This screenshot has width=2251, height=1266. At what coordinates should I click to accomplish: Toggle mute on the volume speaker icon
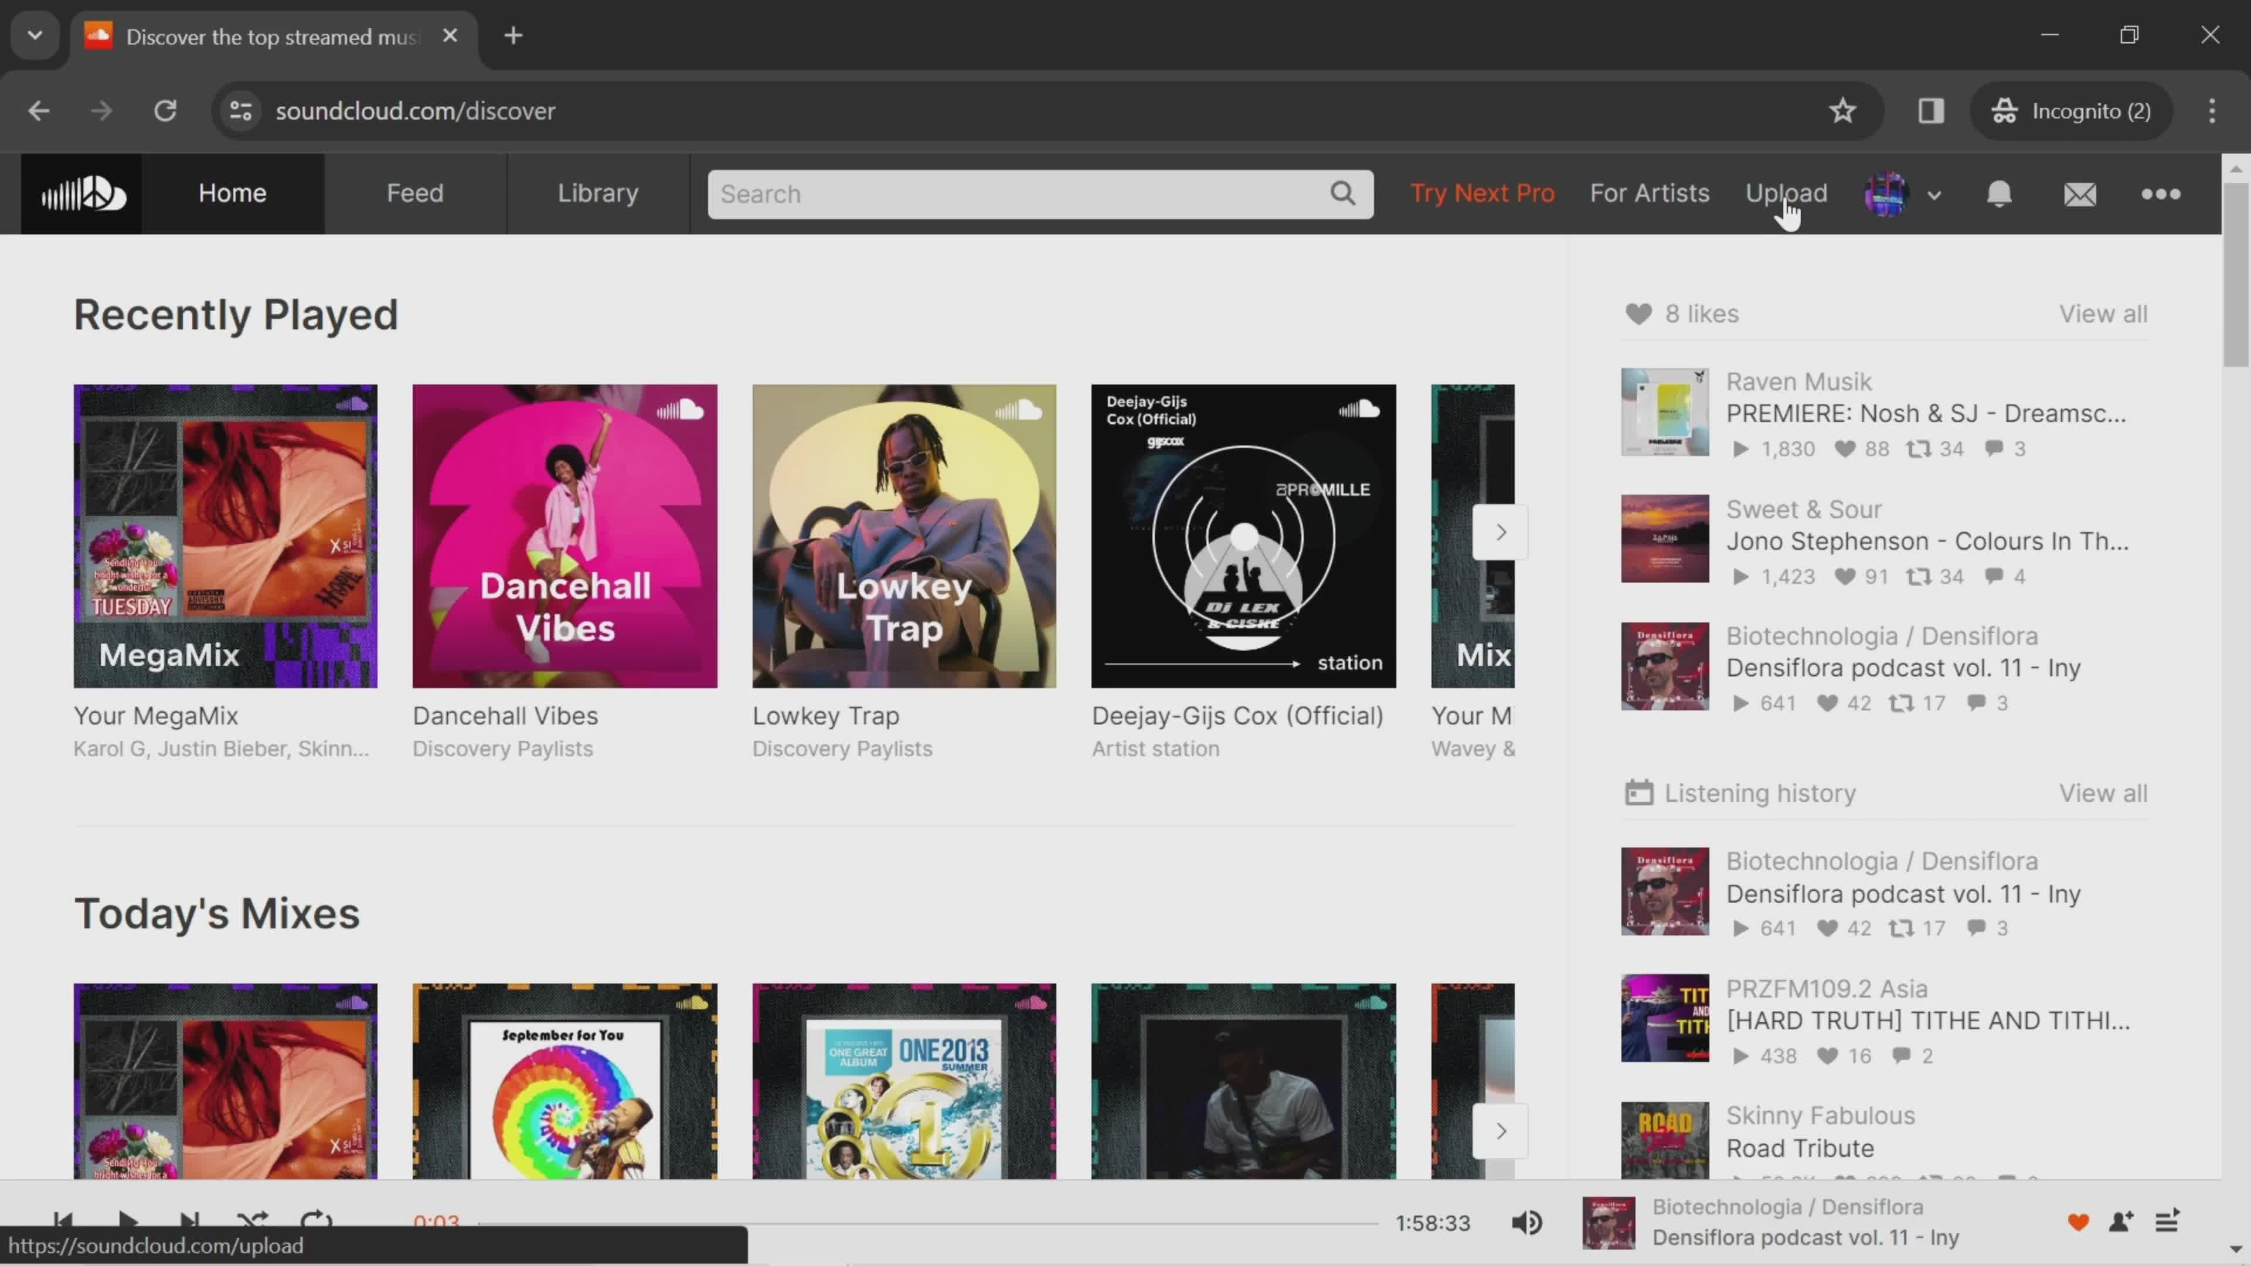pyautogui.click(x=1529, y=1223)
